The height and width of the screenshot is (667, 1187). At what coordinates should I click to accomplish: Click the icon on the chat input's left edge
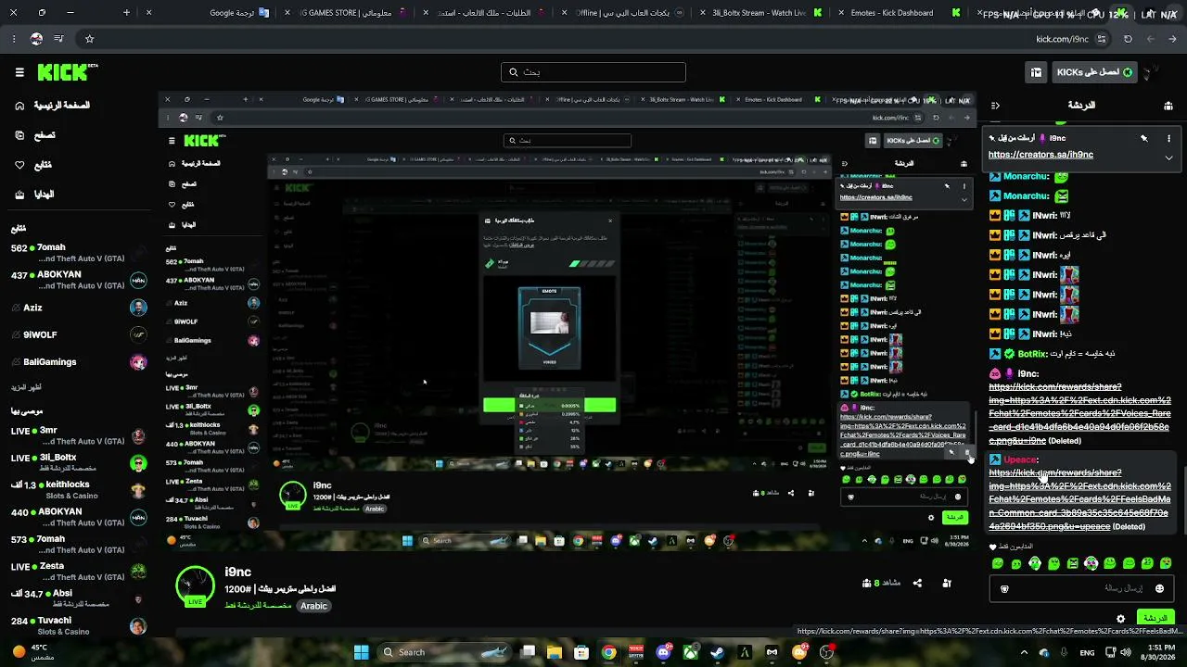pyautogui.click(x=1004, y=588)
